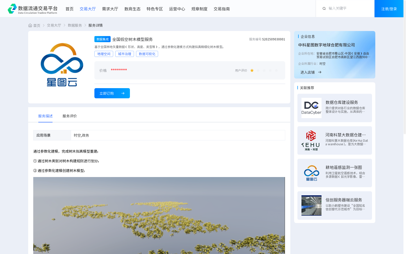Click the 城市治理 tag
This screenshot has height=254, width=406.
125,54
